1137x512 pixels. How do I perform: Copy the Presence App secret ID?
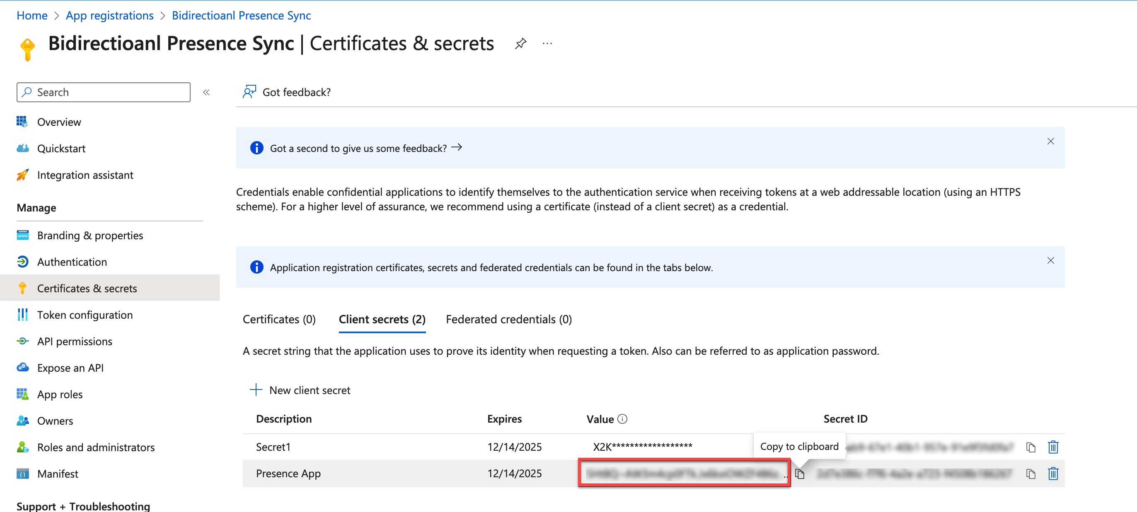point(1030,474)
